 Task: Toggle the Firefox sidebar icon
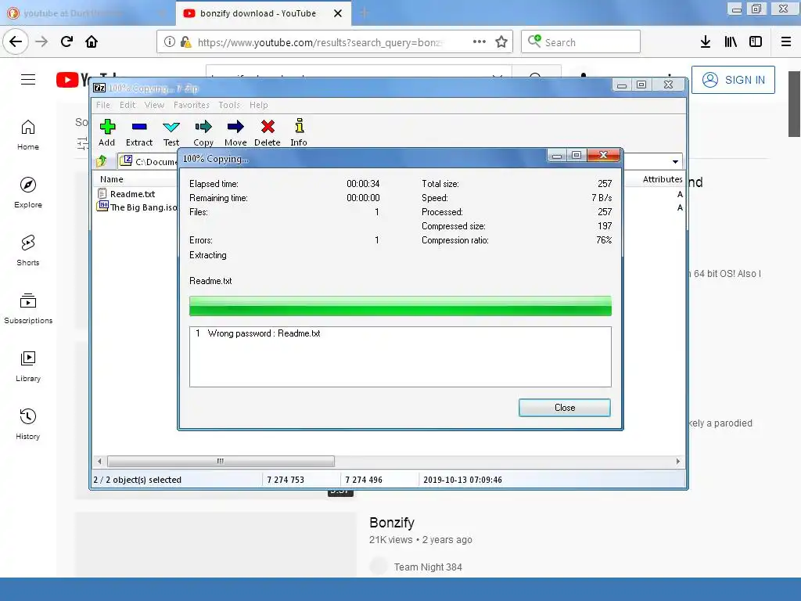756,42
